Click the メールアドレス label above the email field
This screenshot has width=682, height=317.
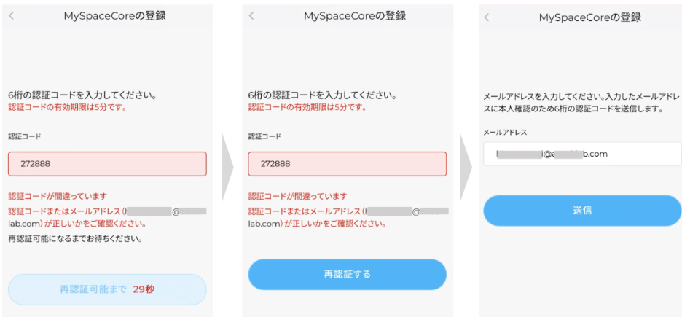(505, 132)
